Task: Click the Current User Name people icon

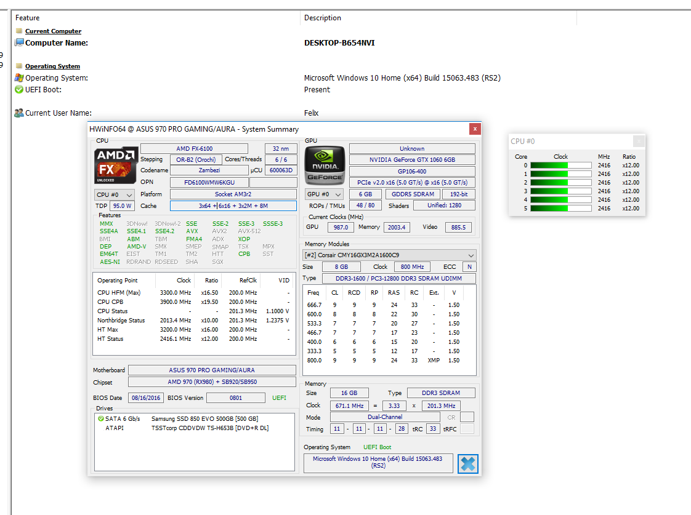Action: [19, 113]
